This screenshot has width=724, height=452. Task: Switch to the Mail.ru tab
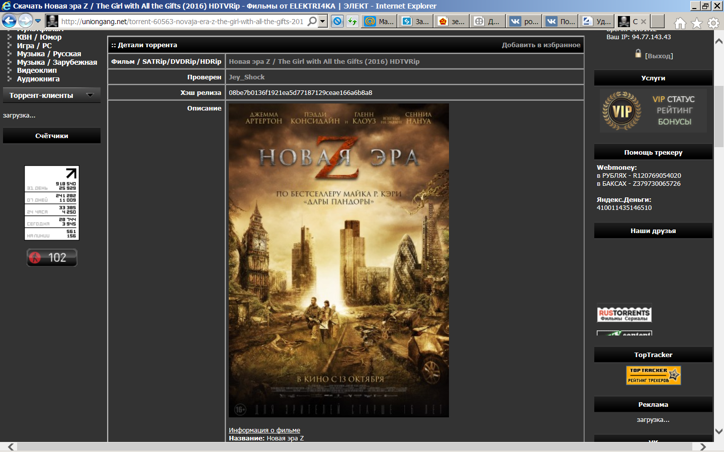click(379, 21)
